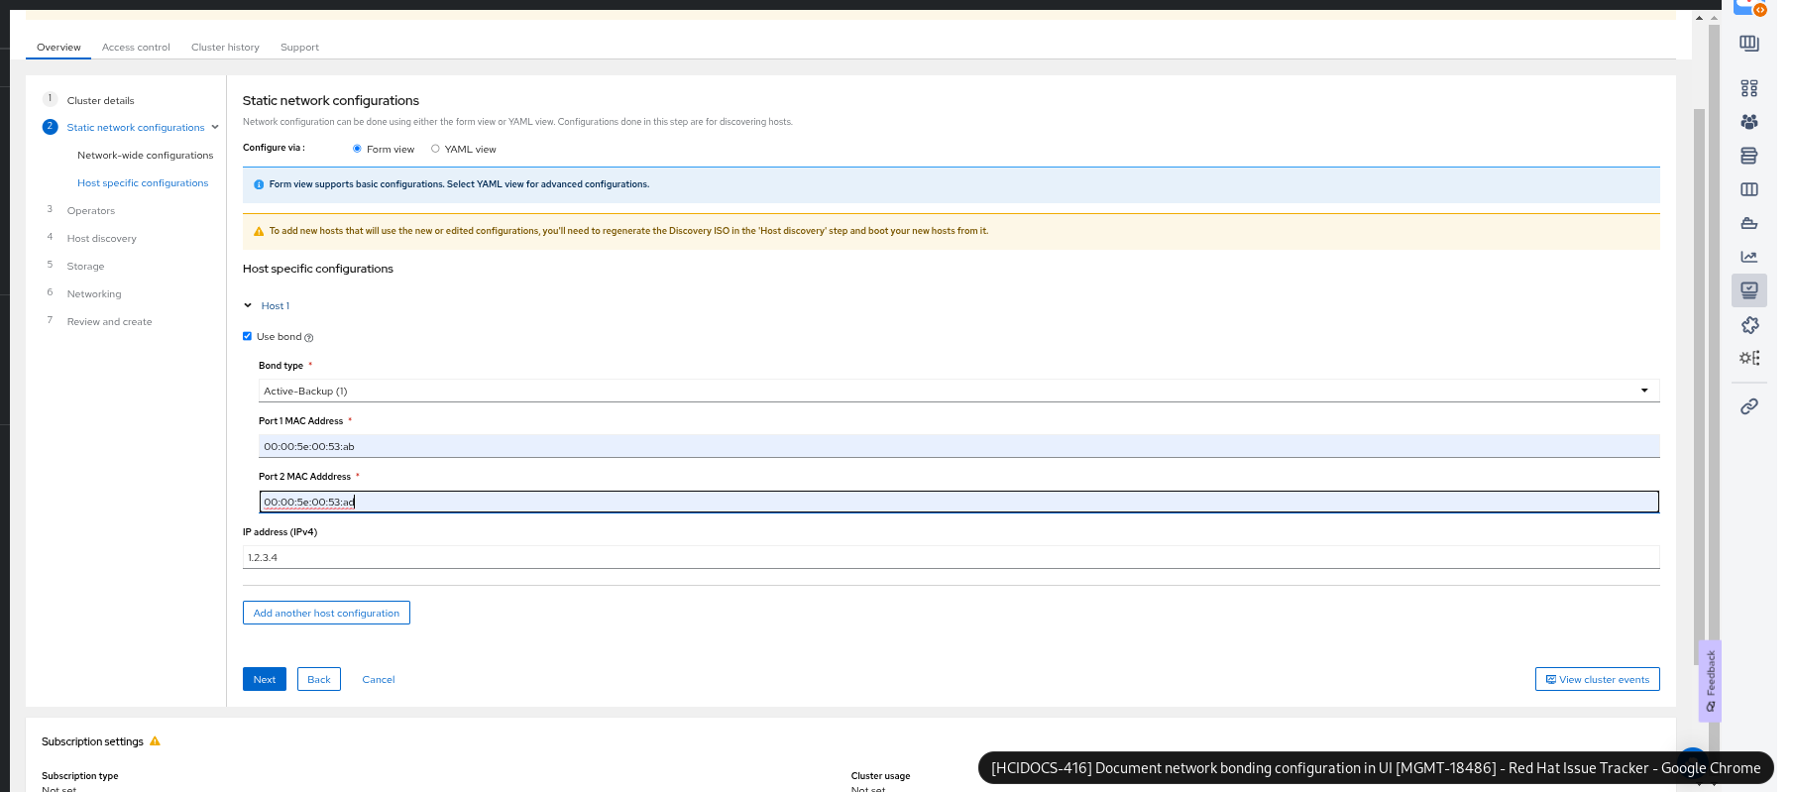
Task: Switch to the Support tab
Action: 299,48
